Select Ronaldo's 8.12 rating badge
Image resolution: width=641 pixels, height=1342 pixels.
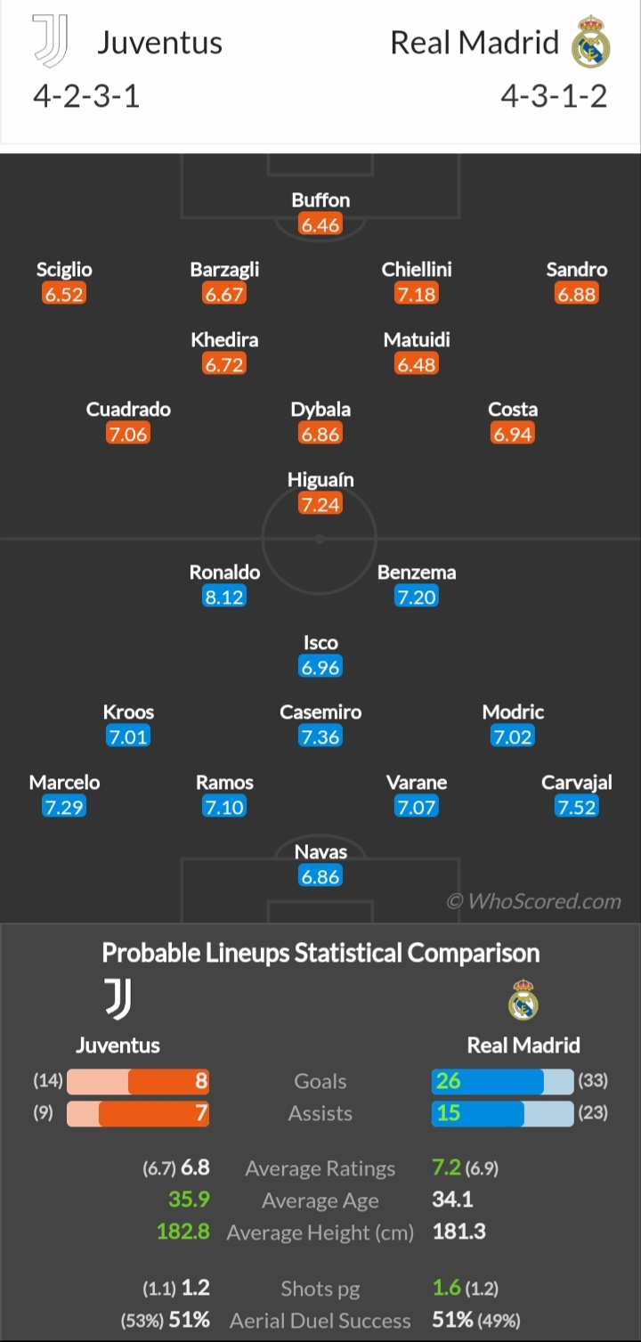coord(224,597)
